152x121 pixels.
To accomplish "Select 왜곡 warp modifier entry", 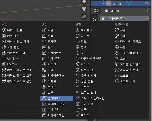I will click(x=81, y=110).
